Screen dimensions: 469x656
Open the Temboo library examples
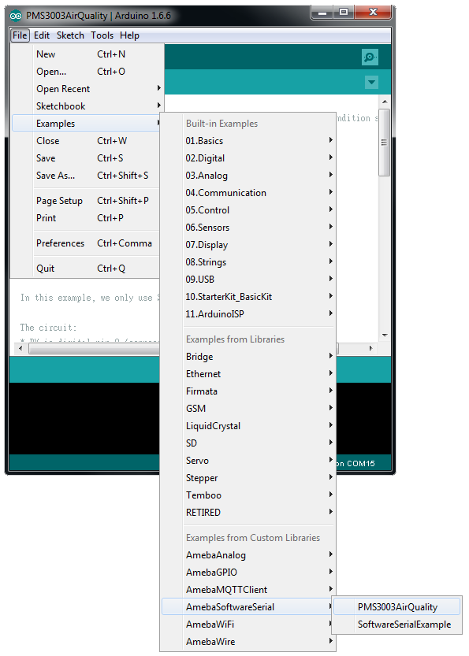click(x=248, y=495)
